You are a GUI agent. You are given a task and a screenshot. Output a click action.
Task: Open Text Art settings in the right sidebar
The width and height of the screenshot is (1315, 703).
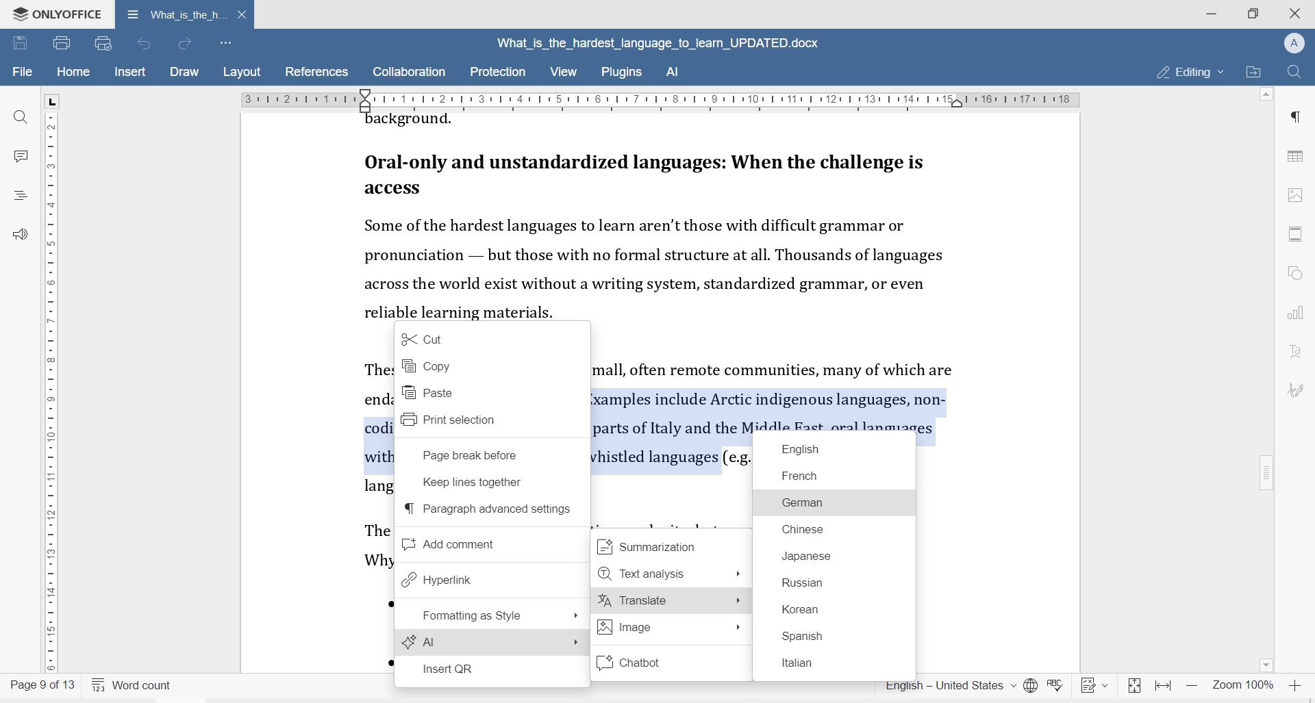pyautogui.click(x=1296, y=352)
